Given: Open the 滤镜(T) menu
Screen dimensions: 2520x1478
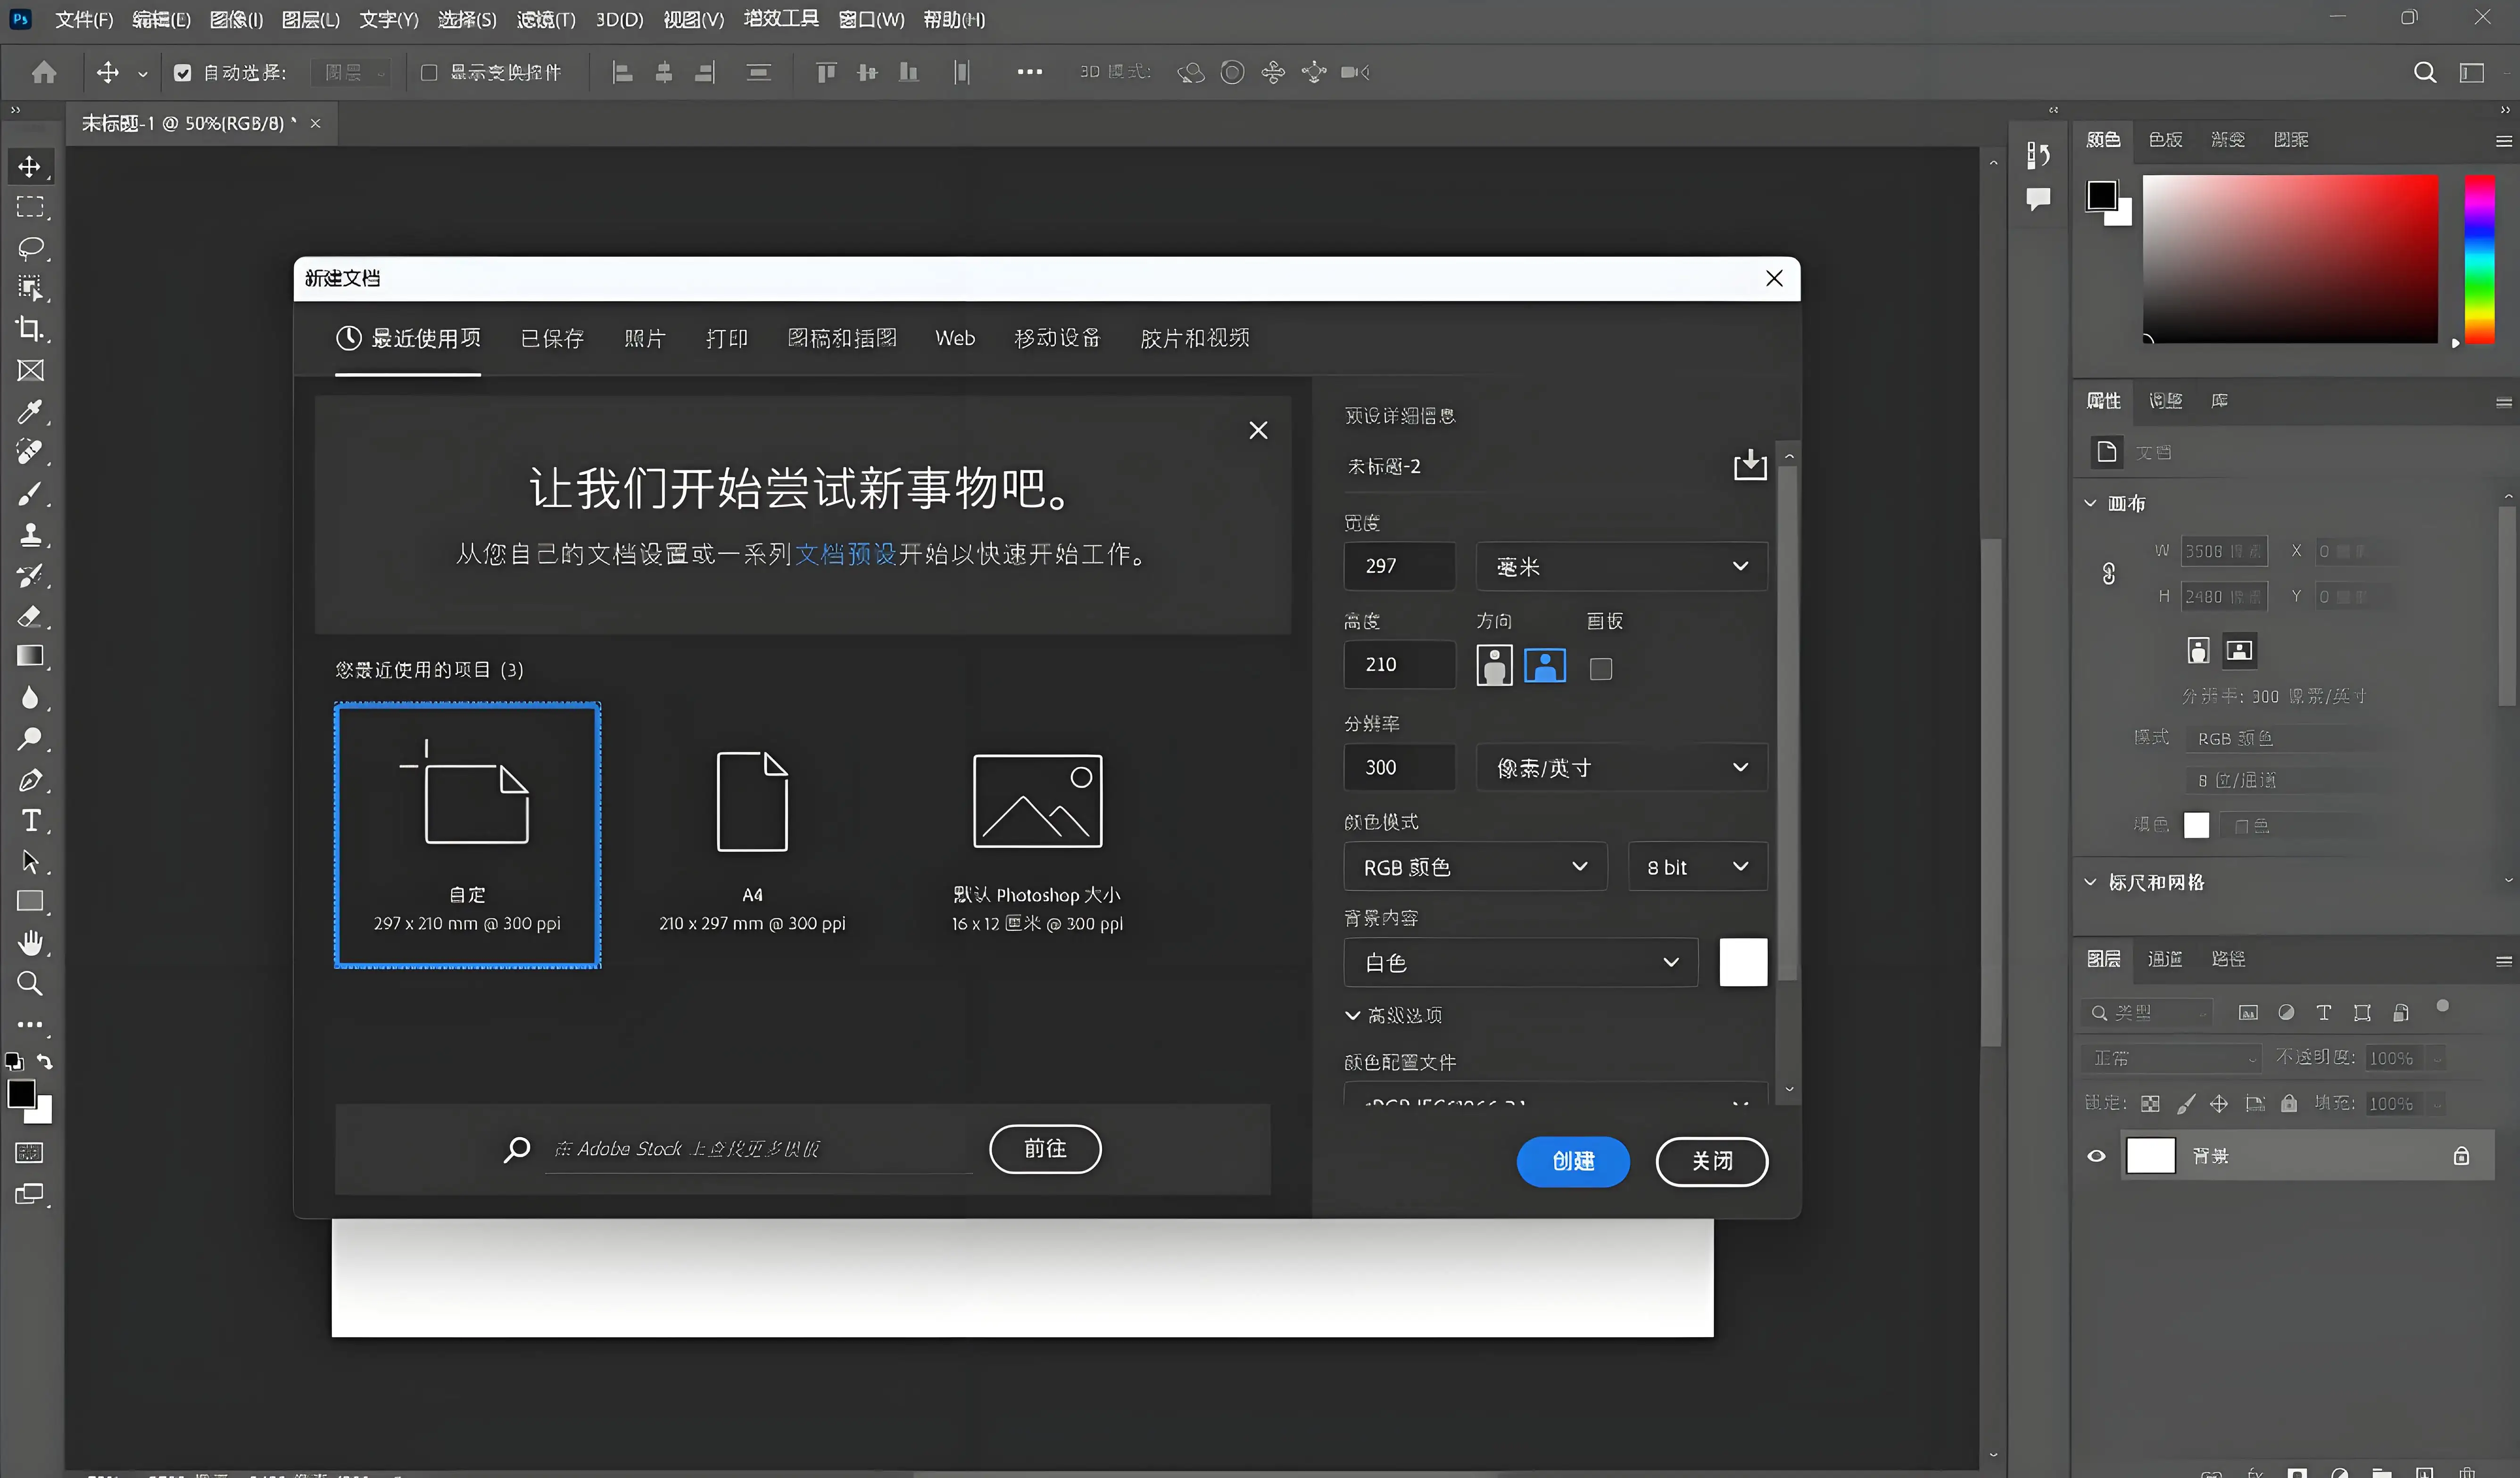Looking at the screenshot, I should (x=546, y=19).
